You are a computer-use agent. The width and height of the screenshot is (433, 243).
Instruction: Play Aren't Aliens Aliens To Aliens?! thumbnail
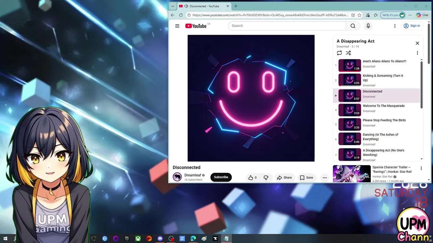[350, 65]
